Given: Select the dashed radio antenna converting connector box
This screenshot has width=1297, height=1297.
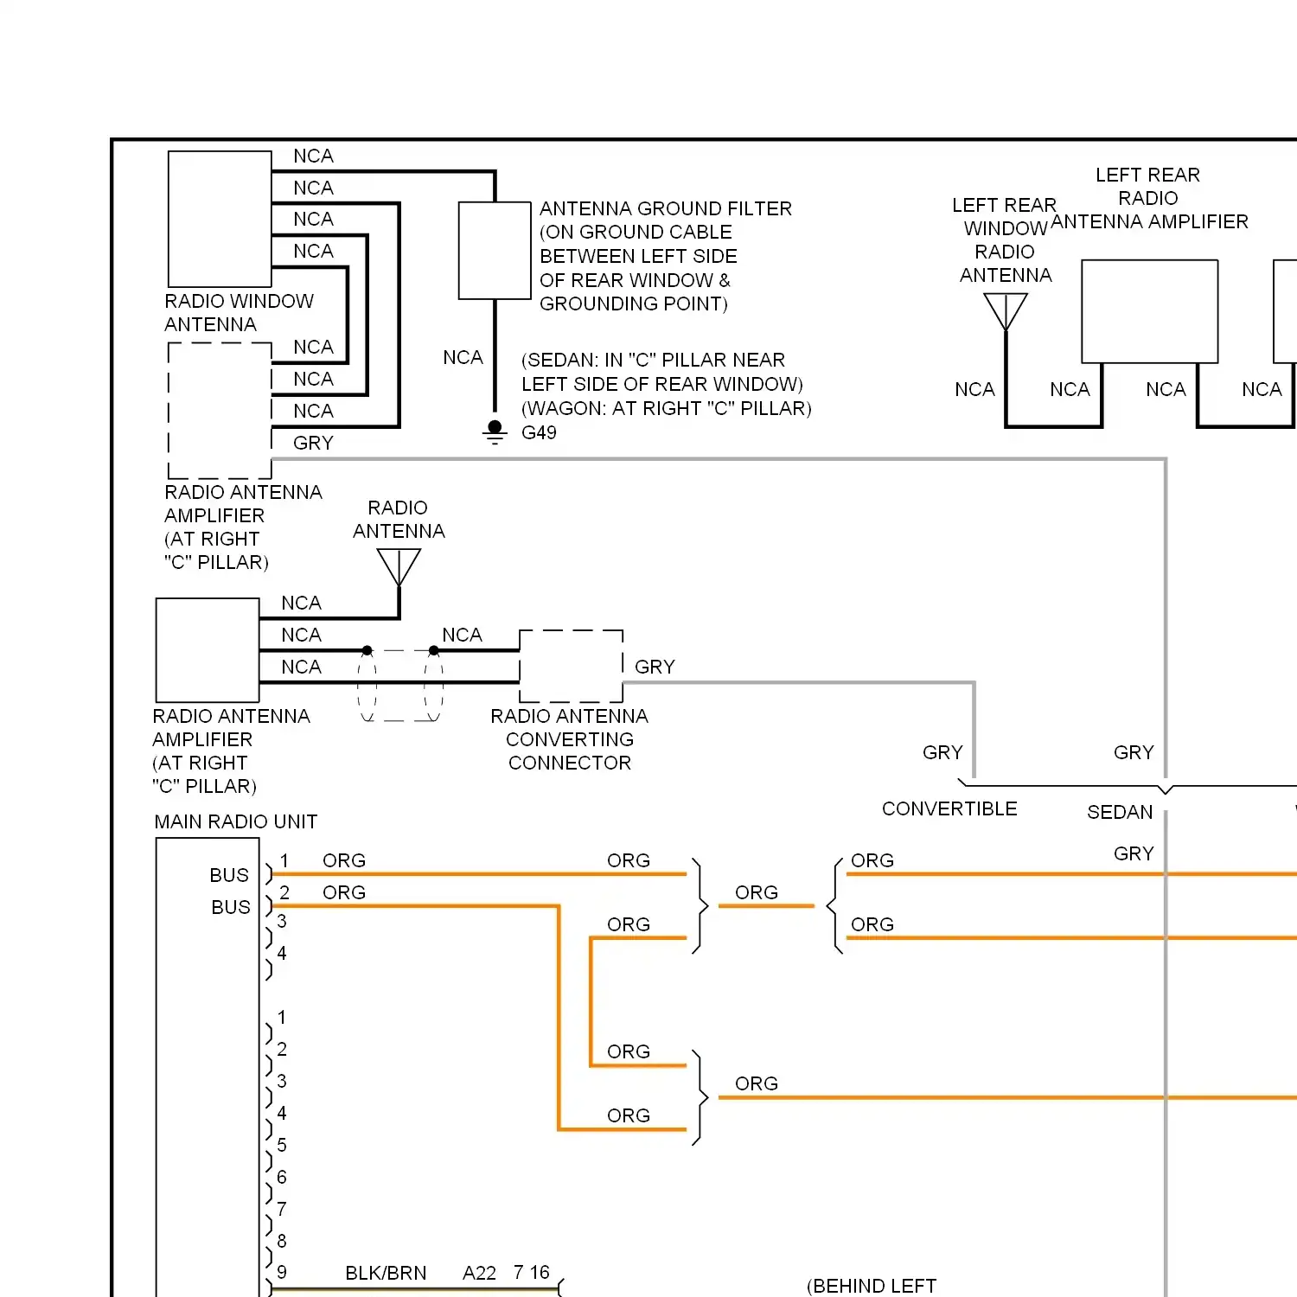Looking at the screenshot, I should (571, 666).
